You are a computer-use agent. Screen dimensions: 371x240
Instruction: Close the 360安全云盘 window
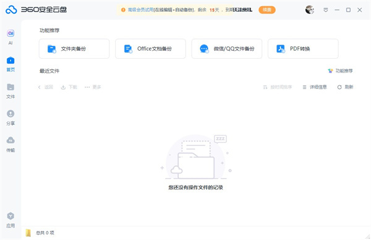(360, 10)
